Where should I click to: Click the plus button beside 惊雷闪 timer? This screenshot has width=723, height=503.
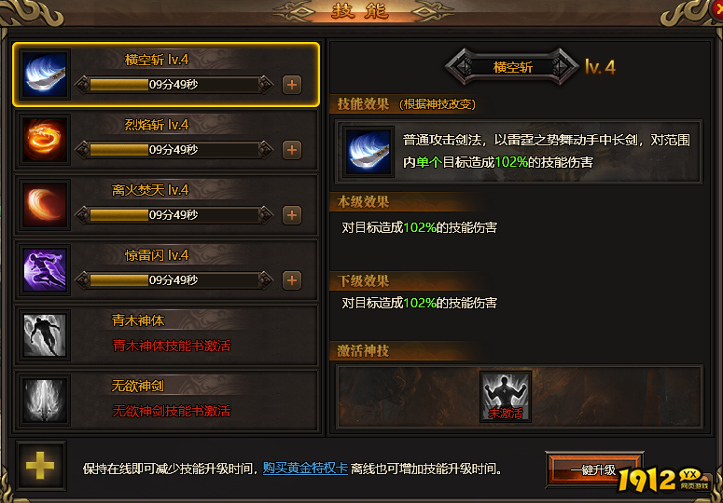click(292, 280)
